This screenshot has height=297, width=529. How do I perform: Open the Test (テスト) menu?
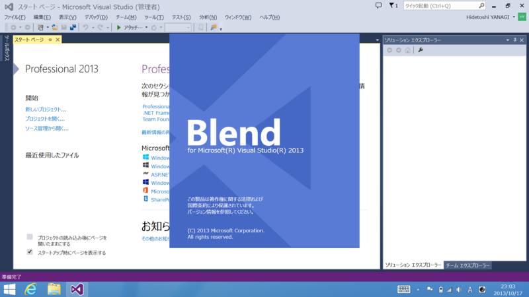[181, 17]
